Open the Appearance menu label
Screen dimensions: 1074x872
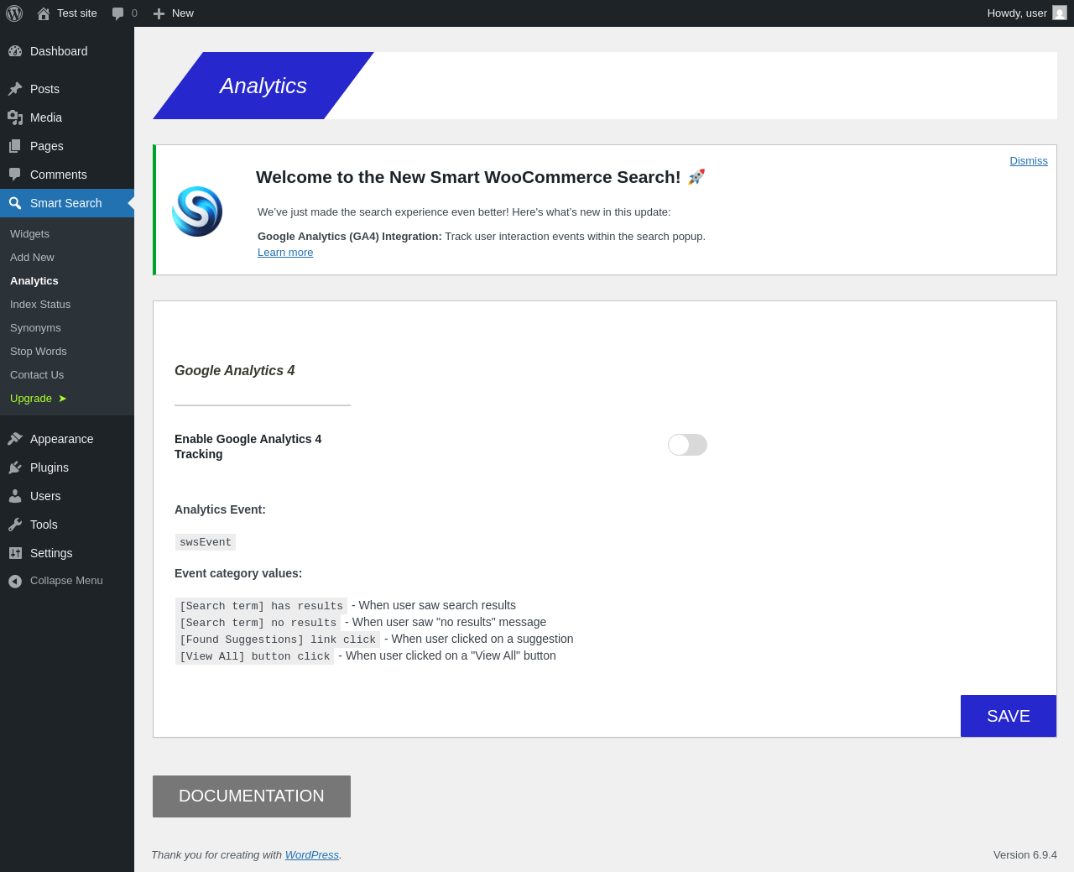(62, 439)
